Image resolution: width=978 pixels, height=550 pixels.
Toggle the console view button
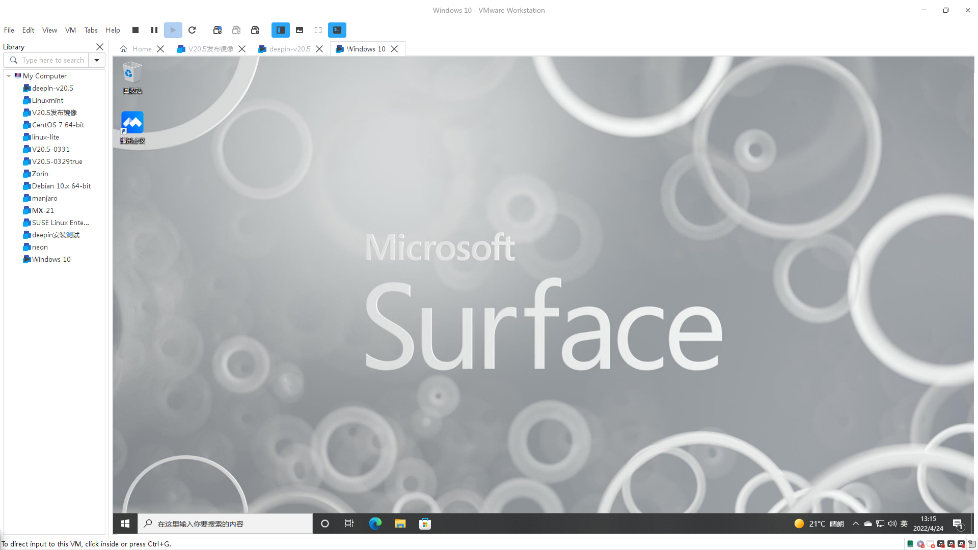click(x=337, y=30)
